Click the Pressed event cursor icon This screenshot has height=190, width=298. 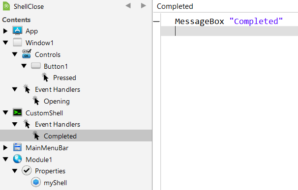click(x=45, y=77)
